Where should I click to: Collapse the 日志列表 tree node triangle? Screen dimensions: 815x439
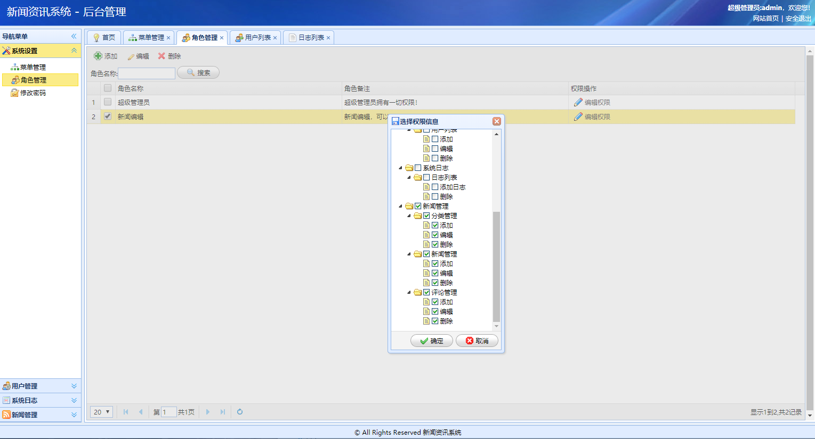click(409, 177)
